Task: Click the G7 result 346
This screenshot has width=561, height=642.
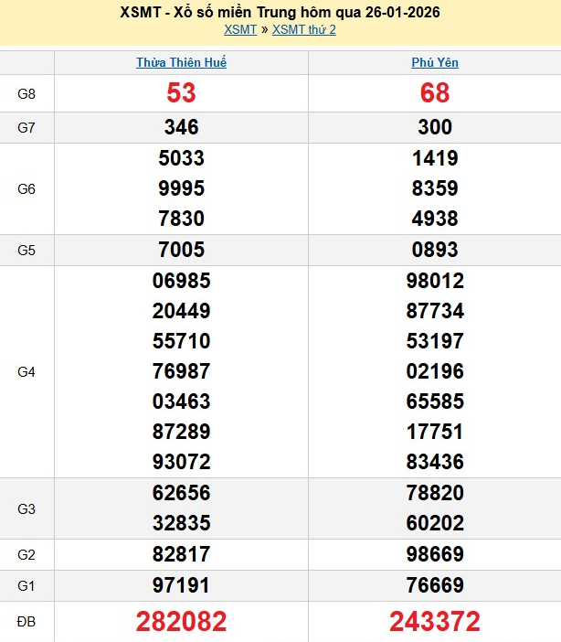Action: [181, 127]
